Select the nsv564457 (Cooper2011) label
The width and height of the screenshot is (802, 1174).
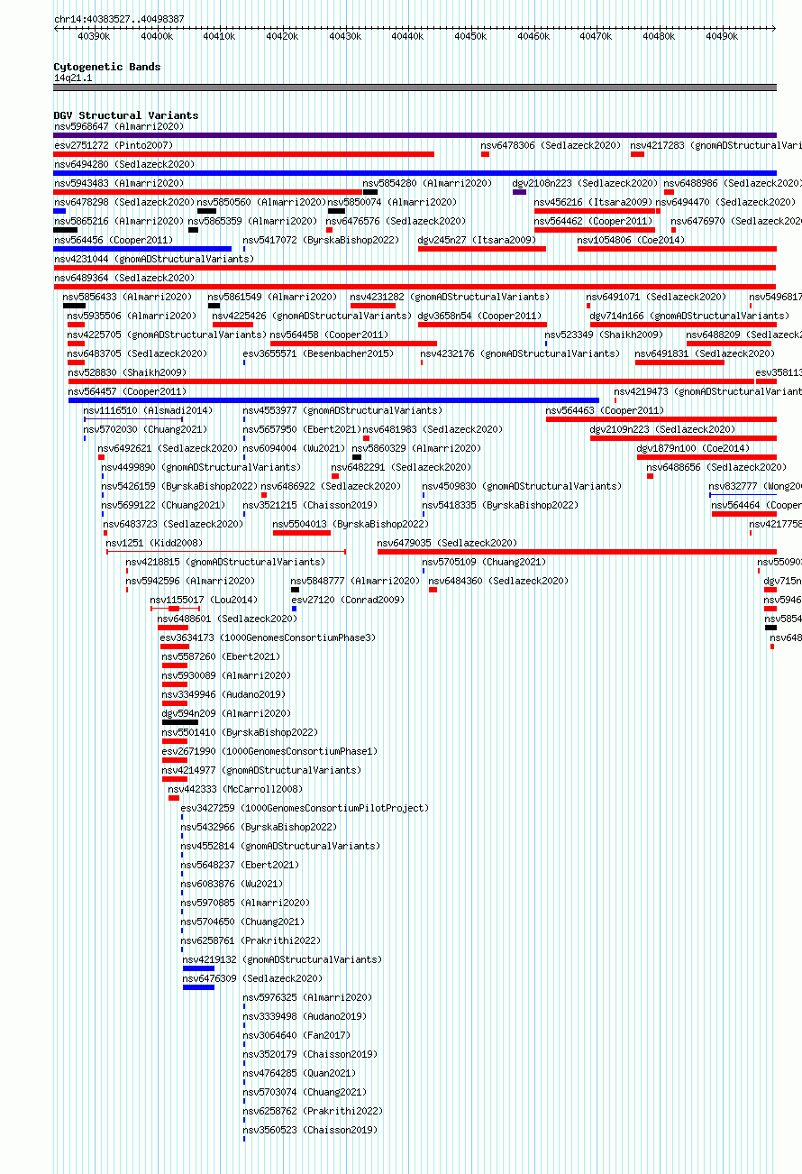click(x=127, y=391)
